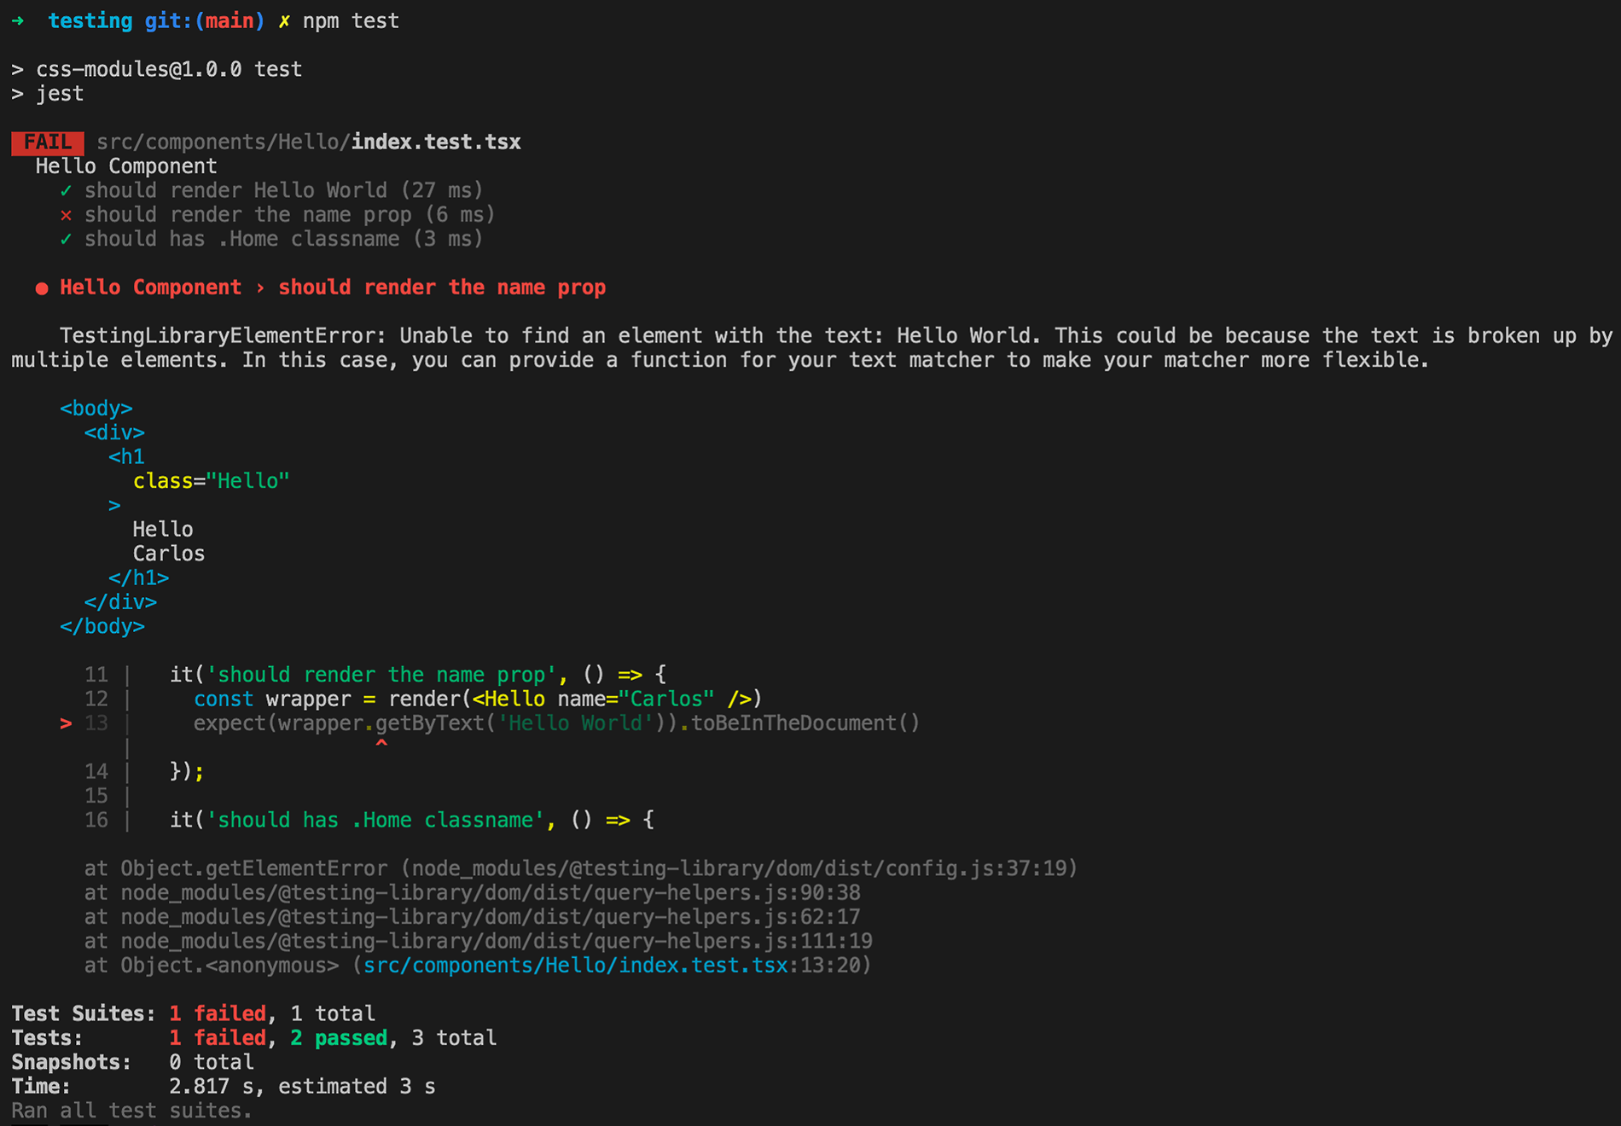
Task: Click the checkmark beside 'should render Hello World'
Action: click(66, 190)
